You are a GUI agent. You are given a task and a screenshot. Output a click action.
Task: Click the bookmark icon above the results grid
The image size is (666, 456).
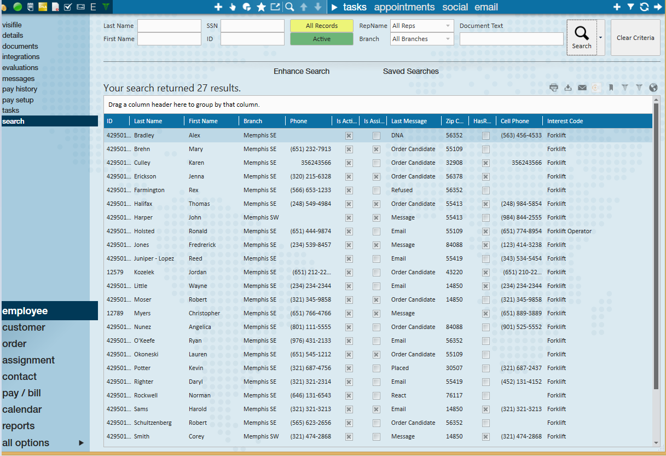(611, 88)
